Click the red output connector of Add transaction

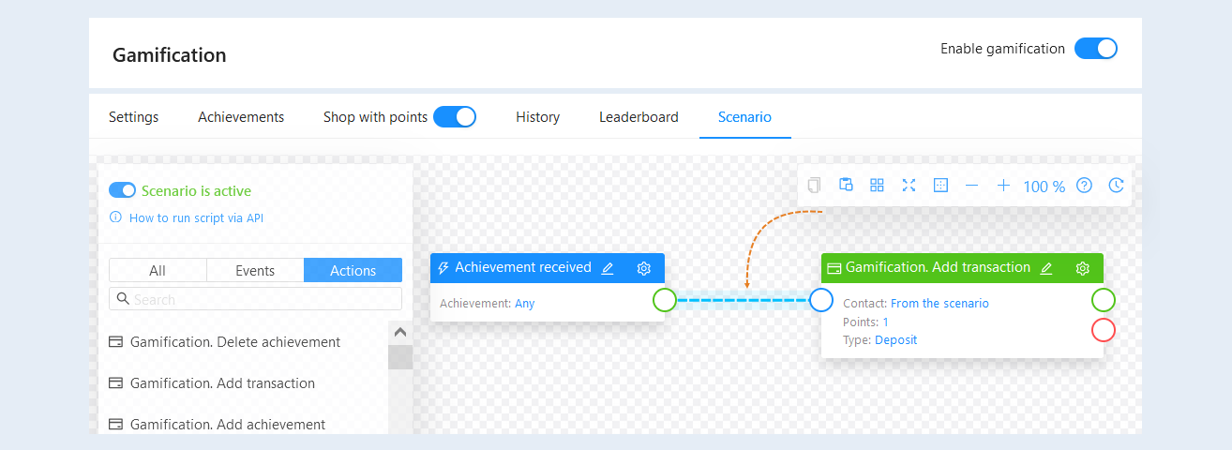coord(1104,330)
